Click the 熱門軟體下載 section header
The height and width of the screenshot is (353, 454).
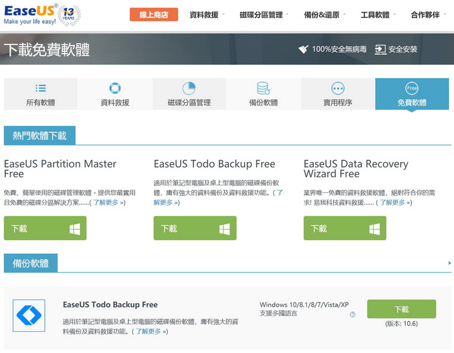click(40, 135)
